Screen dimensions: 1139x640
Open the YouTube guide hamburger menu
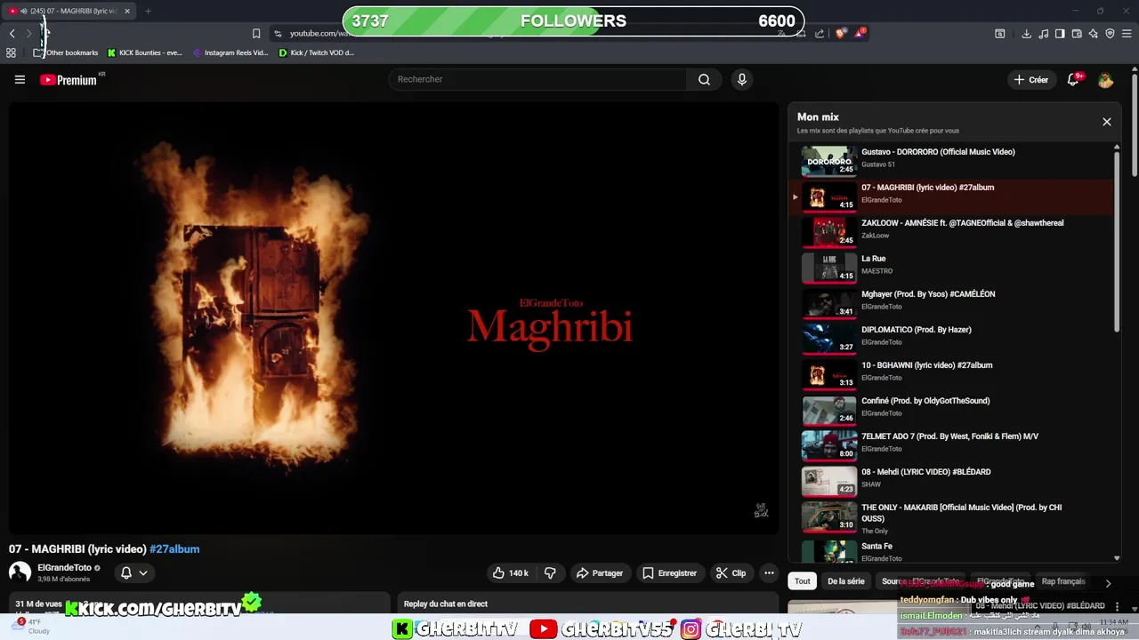[20, 80]
